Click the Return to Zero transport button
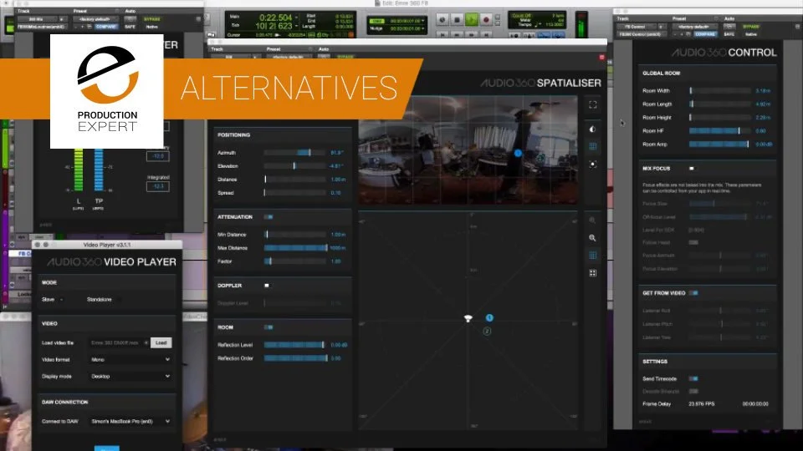This screenshot has height=451, width=803. pyautogui.click(x=442, y=35)
